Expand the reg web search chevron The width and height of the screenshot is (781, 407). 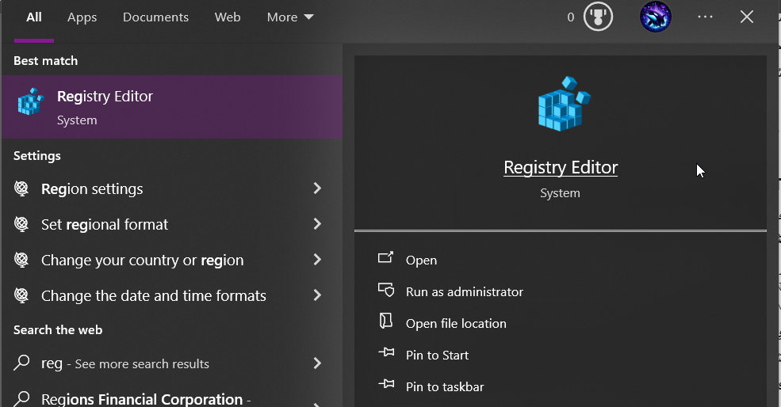click(x=317, y=363)
